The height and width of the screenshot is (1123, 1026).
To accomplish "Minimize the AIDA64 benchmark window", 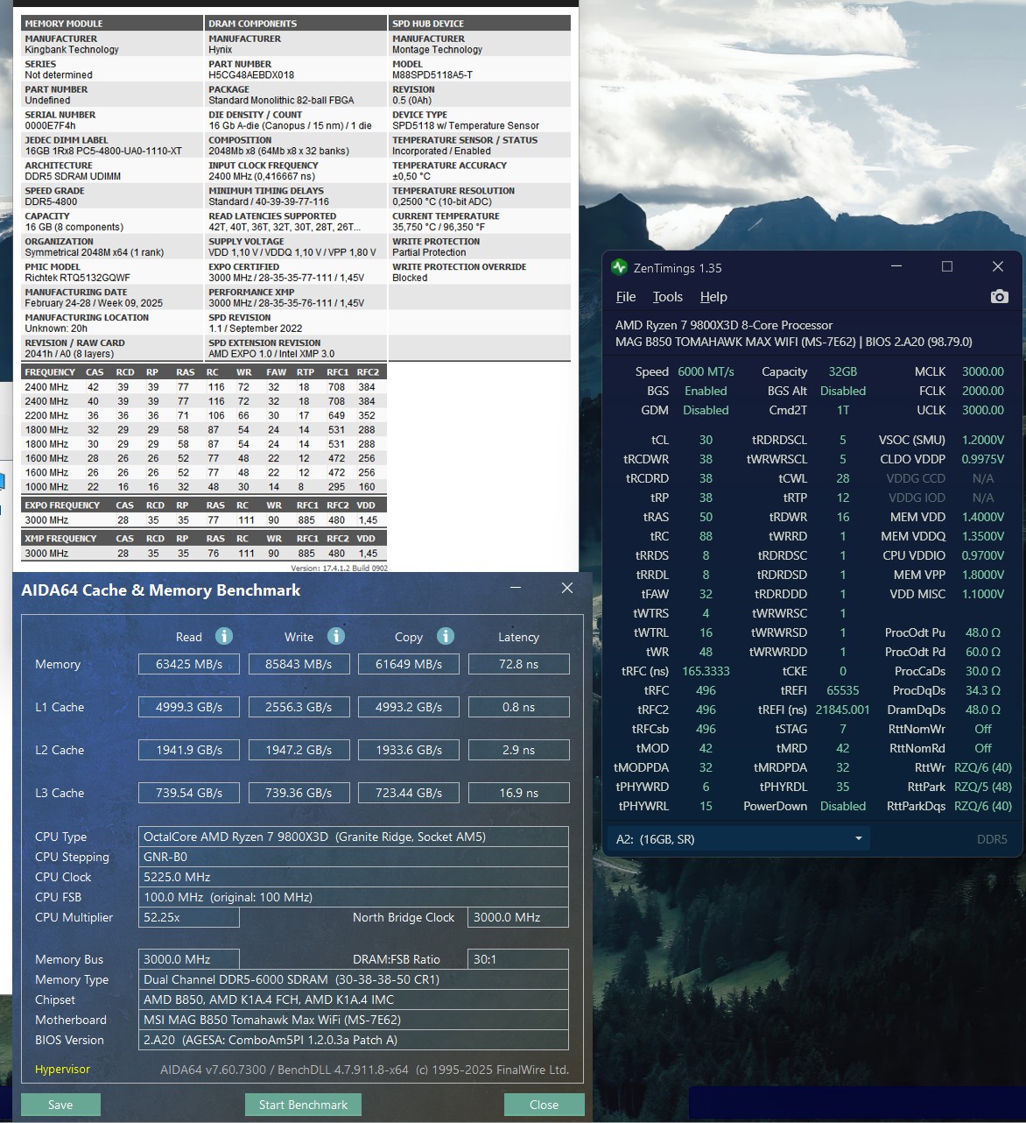I will click(516, 588).
